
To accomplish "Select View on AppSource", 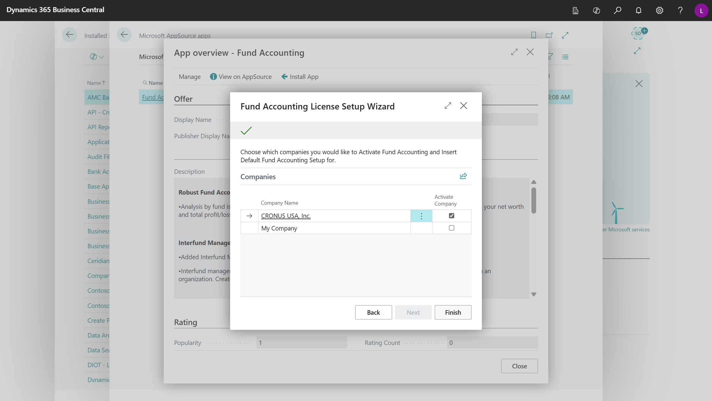I will 245,77.
